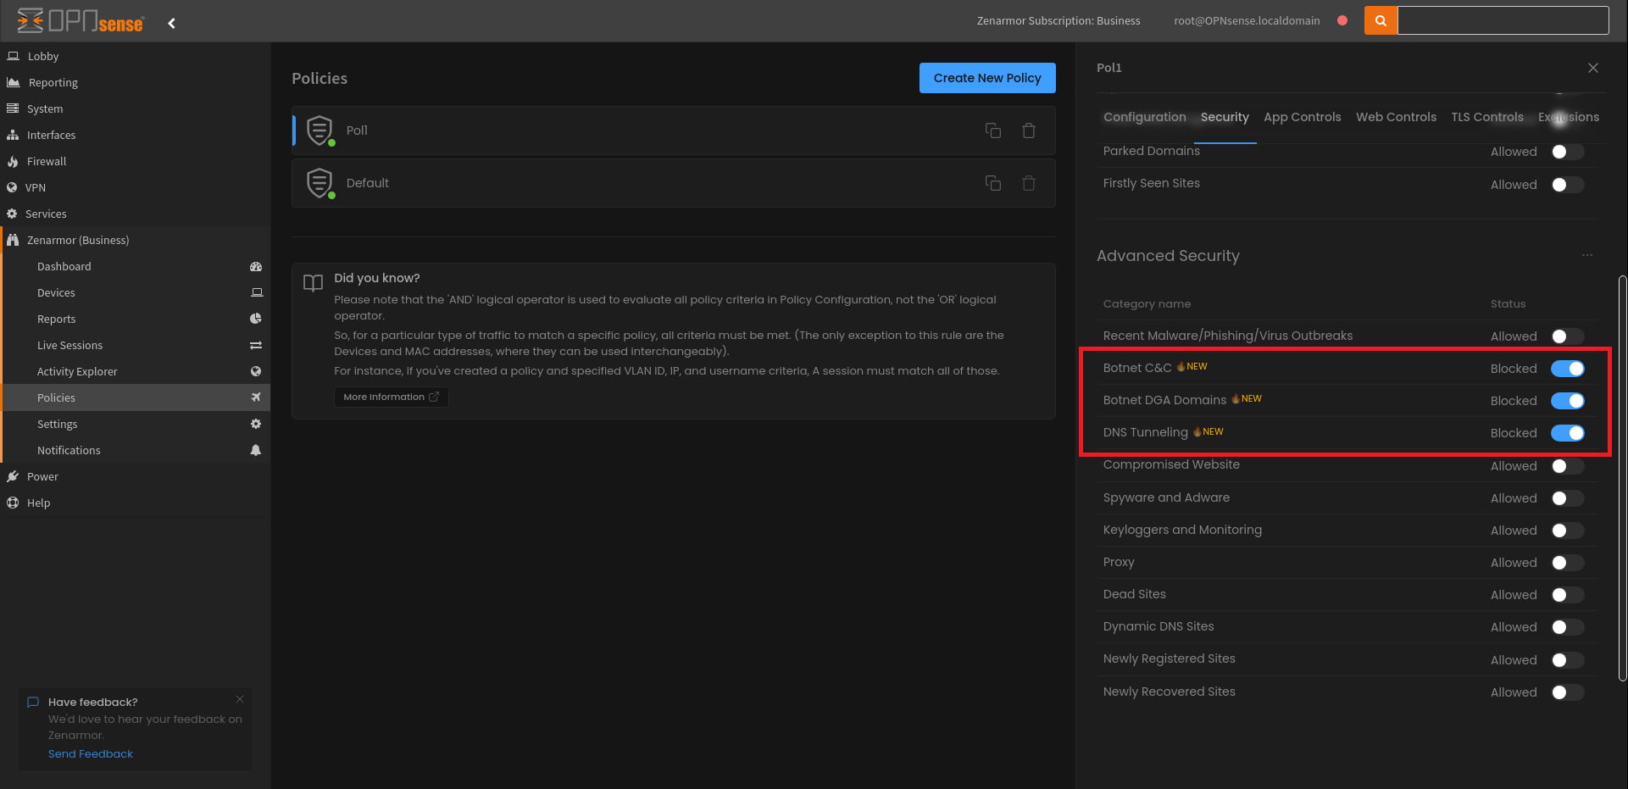The width and height of the screenshot is (1628, 789).
Task: Enable blocking for Recent Malware/Phishing/Virus Outbreaks
Action: click(x=1567, y=336)
